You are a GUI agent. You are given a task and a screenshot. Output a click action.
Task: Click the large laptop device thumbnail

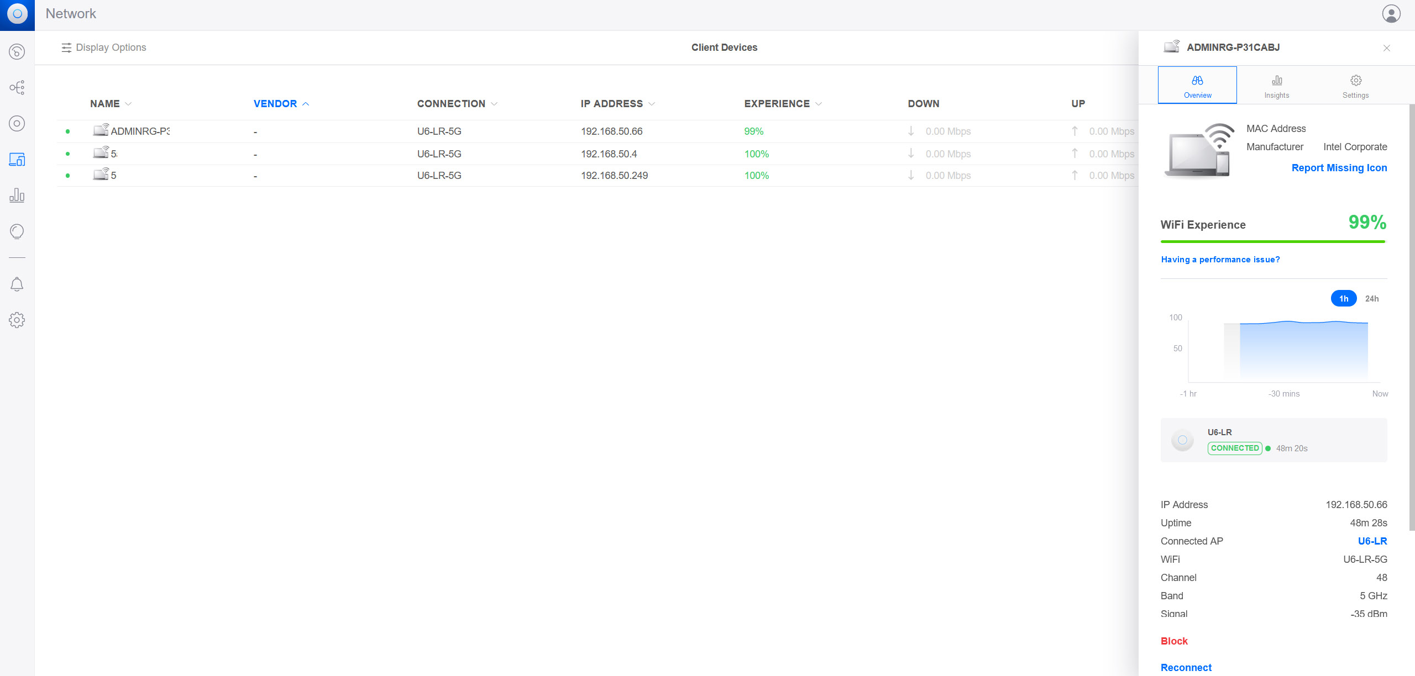(1199, 150)
